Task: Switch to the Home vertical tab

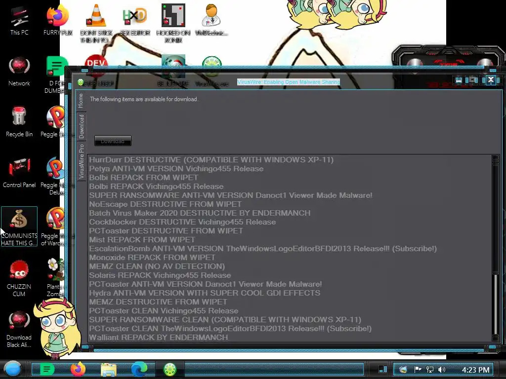Action: click(x=81, y=101)
